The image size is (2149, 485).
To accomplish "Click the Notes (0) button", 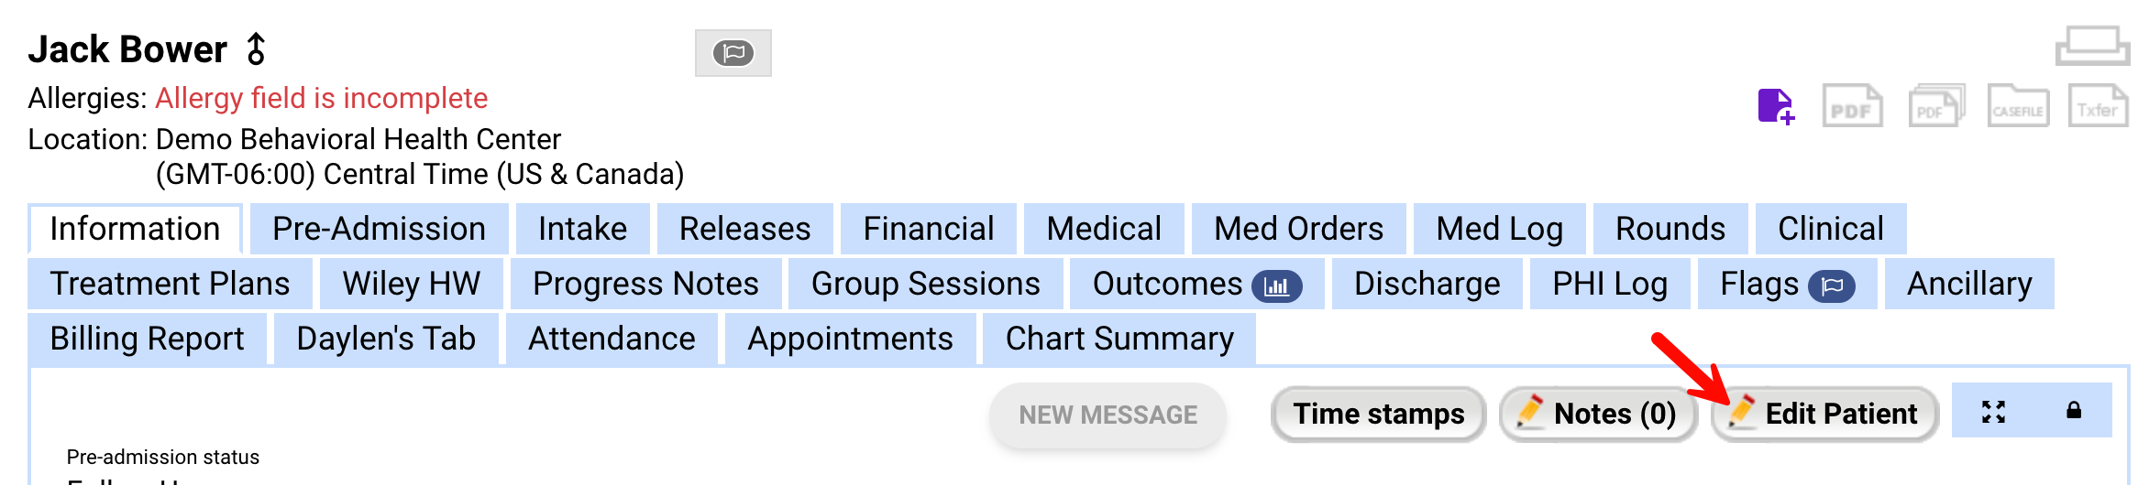I will 1598,414.
